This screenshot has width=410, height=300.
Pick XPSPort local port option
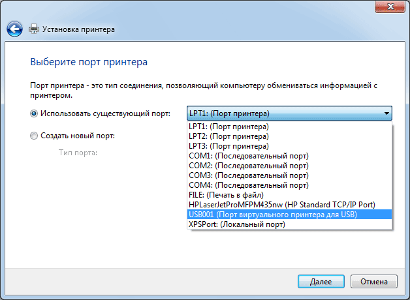click(x=236, y=224)
